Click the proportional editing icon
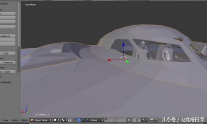This screenshot has height=124, width=207. (134, 120)
